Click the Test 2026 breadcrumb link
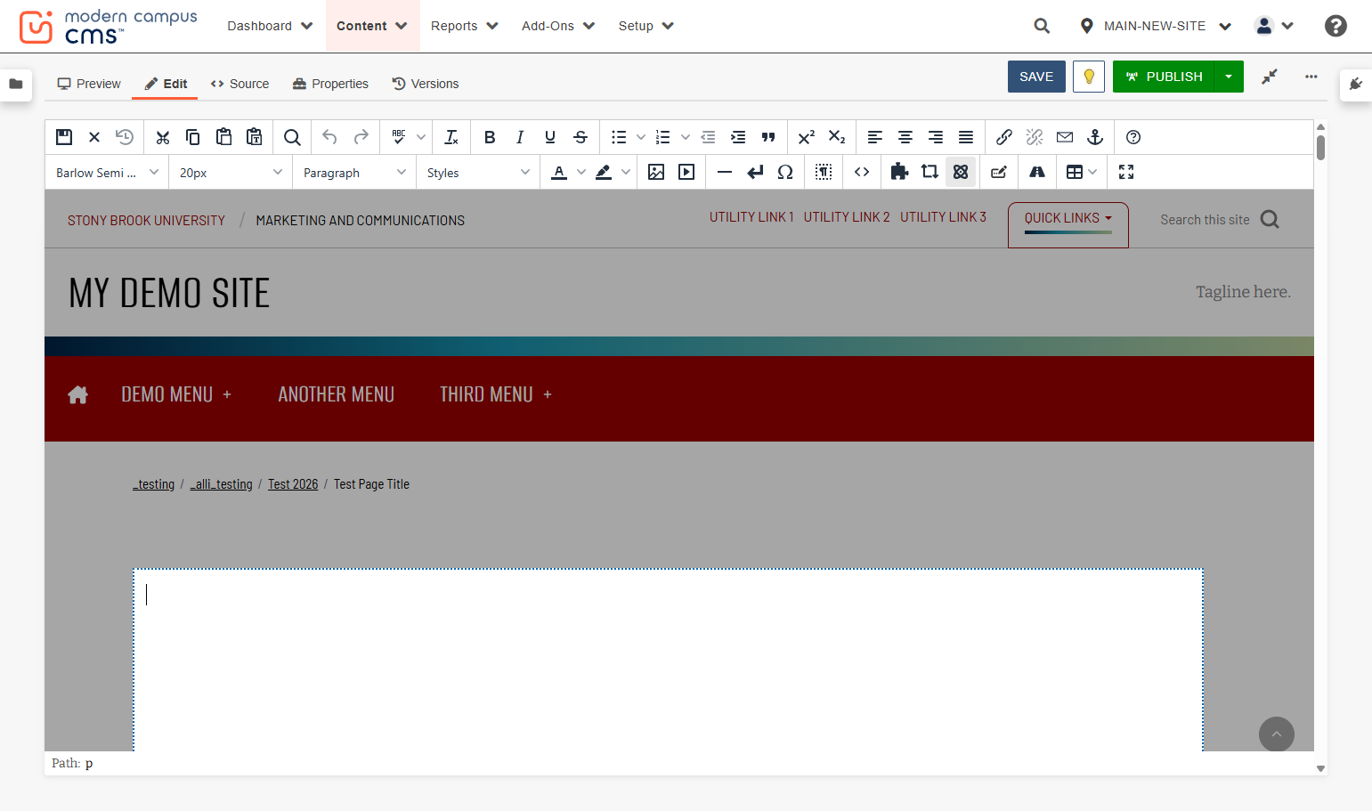Viewport: 1372px width, 811px height. click(x=293, y=484)
